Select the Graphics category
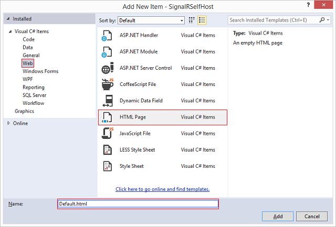The image size is (336, 227). coord(24,111)
